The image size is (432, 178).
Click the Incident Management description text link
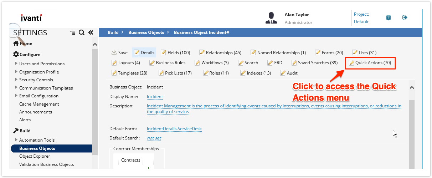point(274,109)
